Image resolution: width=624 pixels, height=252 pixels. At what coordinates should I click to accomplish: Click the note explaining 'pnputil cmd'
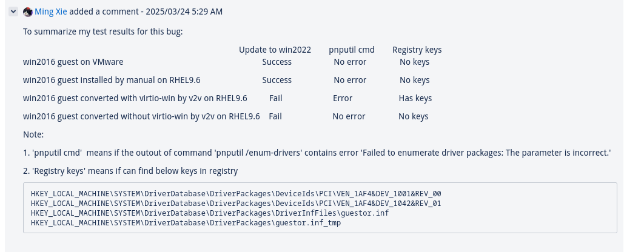point(317,153)
